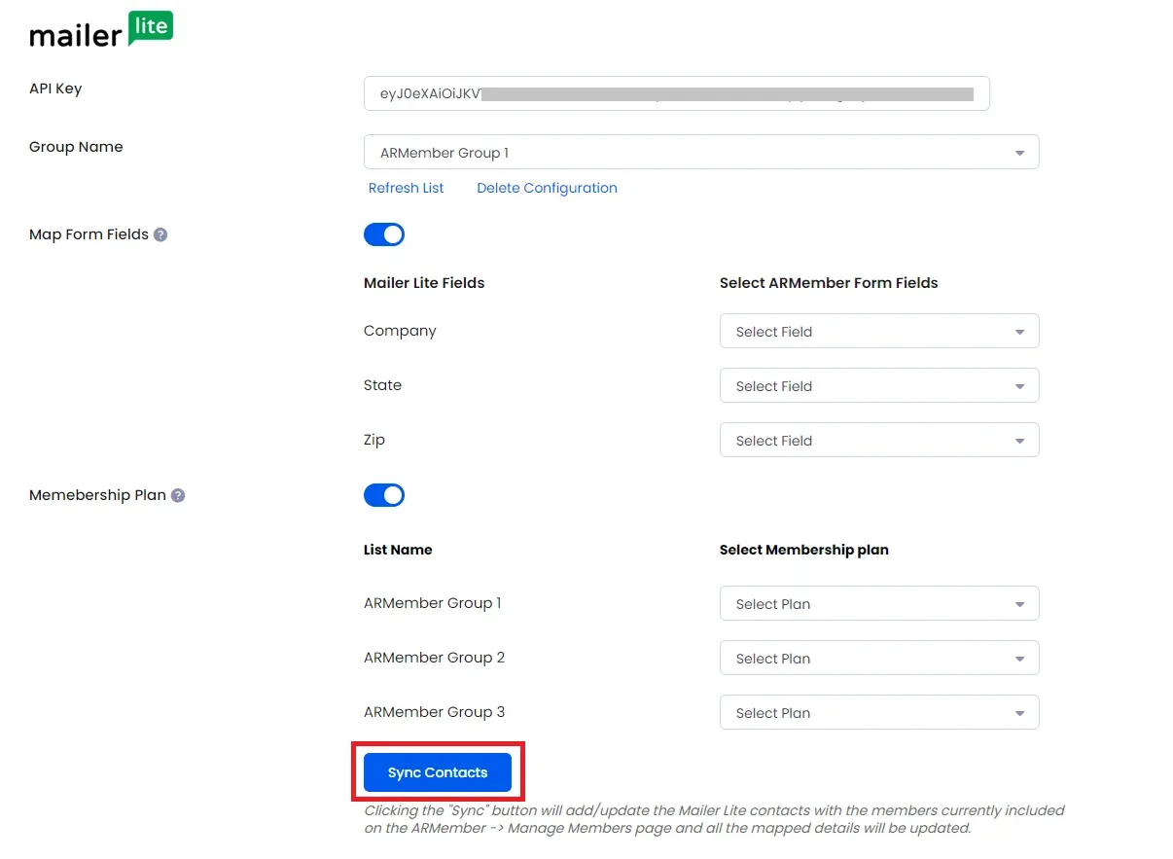The image size is (1173, 859).
Task: Click the Sync button help note text
Action: click(714, 819)
